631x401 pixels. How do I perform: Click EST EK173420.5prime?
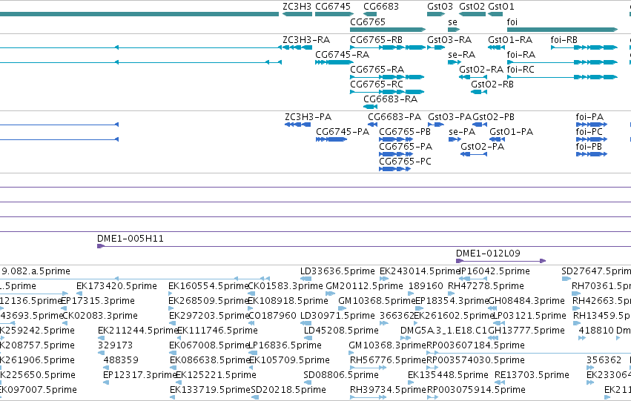click(x=116, y=286)
